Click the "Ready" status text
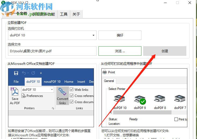The width and height of the screenshot is (197, 139). tap(133, 119)
